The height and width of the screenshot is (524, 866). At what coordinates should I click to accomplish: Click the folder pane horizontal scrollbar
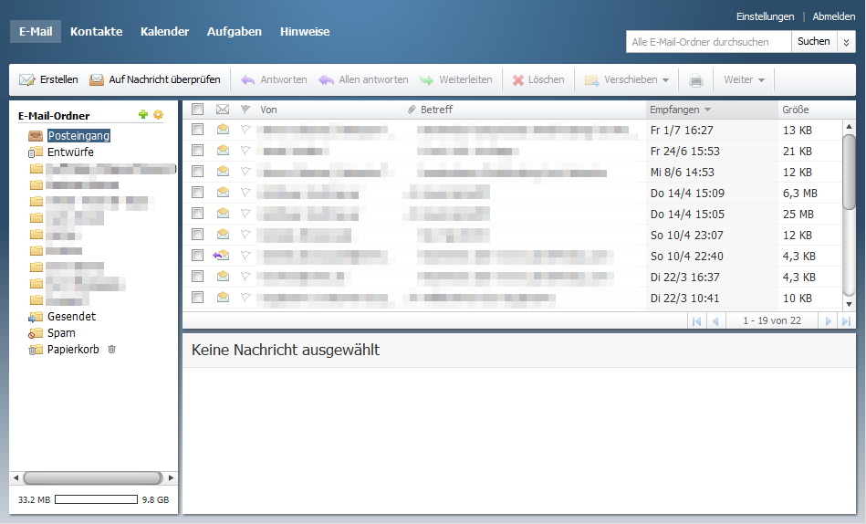92,478
